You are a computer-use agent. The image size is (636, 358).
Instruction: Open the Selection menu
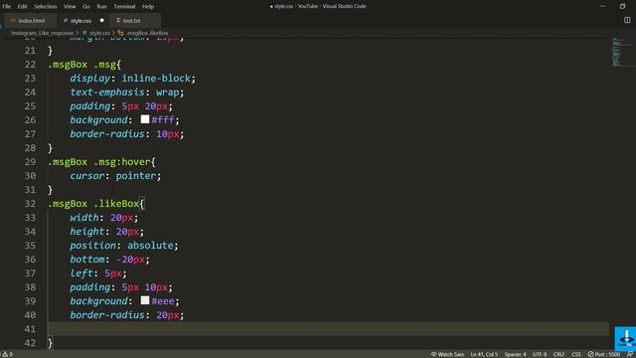coord(46,7)
